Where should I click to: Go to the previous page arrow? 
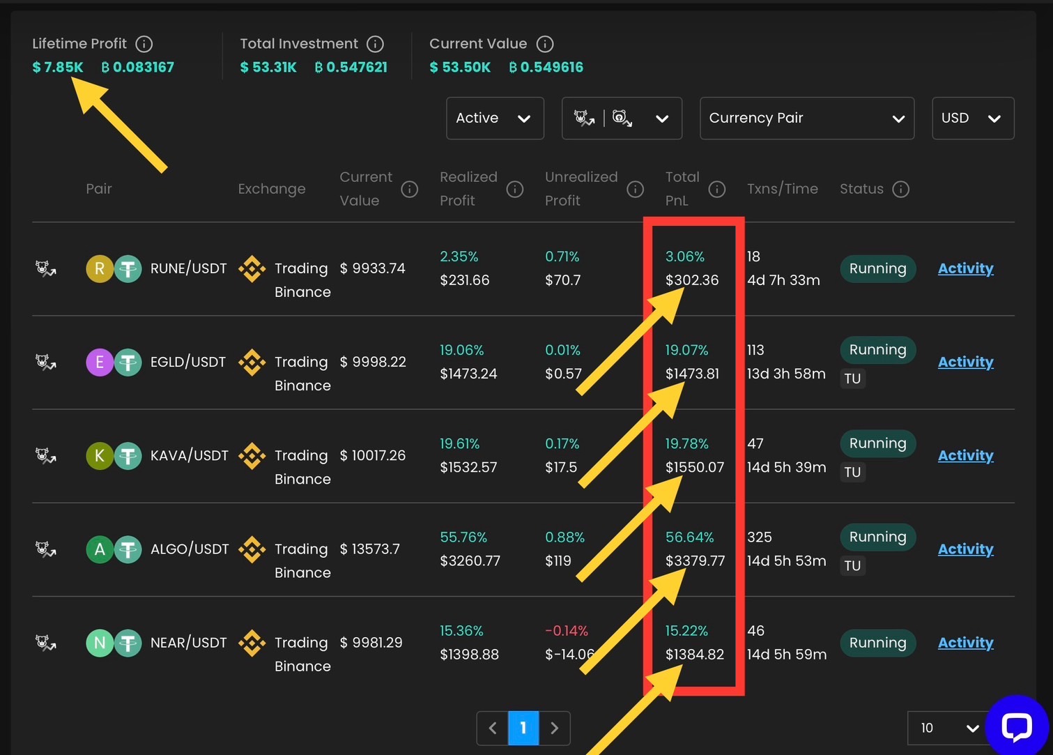(493, 728)
